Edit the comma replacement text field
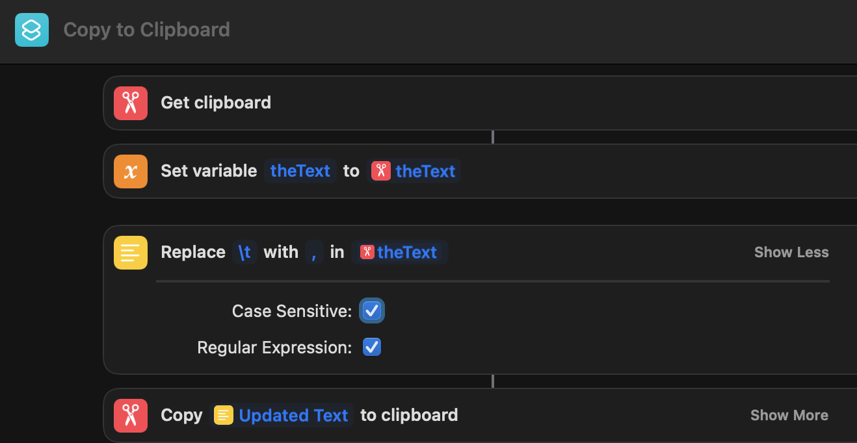857x443 pixels. point(314,253)
